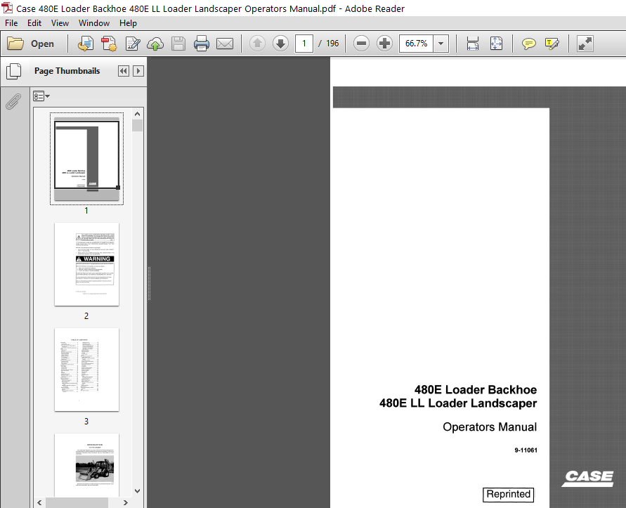Select page 4 thumbnail with backhoe photo
Image resolution: width=626 pixels, height=508 pixels.
pos(86,465)
